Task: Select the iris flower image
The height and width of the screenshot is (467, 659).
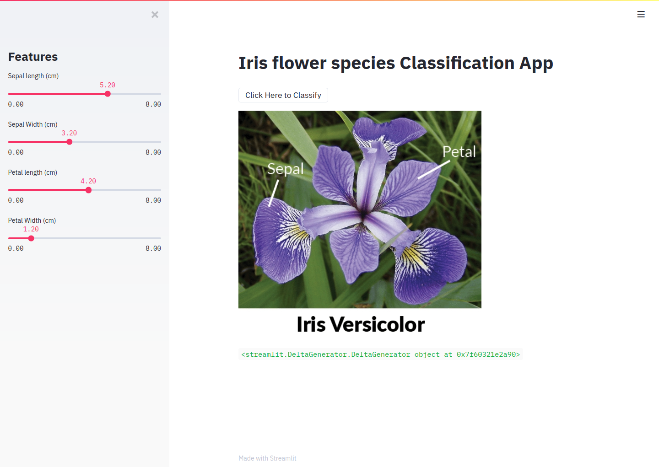Action: tap(360, 209)
